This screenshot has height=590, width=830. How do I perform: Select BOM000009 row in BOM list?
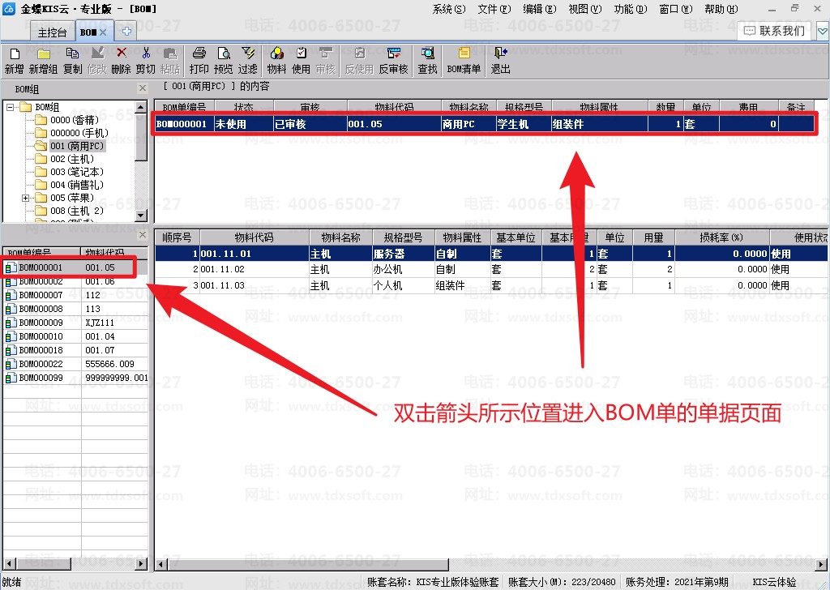point(75,323)
